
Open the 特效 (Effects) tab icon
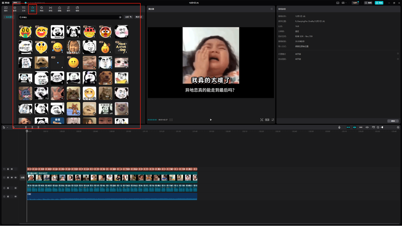(x=41, y=8)
